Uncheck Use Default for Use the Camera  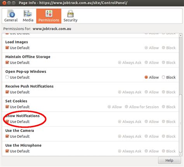(x=7, y=136)
